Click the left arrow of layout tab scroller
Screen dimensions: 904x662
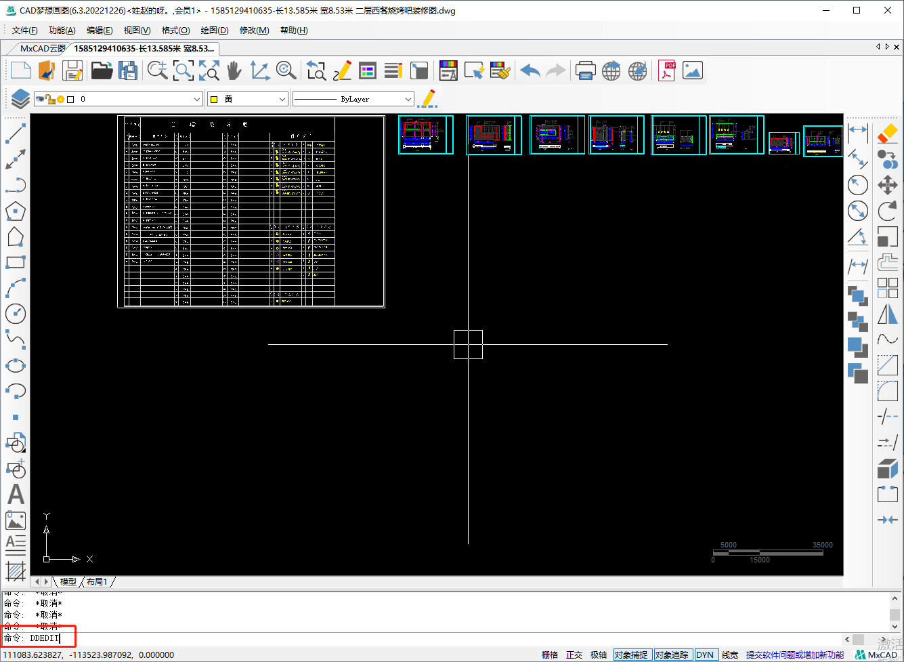tap(37, 581)
